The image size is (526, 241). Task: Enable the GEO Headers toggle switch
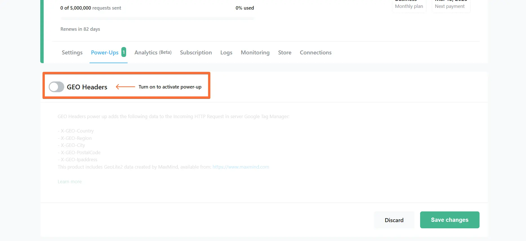click(x=56, y=87)
